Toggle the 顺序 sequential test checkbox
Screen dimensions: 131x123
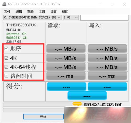click(x=6, y=48)
